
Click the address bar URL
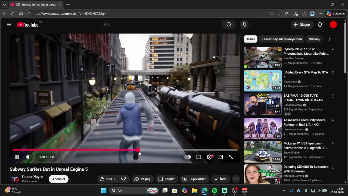click(x=69, y=14)
